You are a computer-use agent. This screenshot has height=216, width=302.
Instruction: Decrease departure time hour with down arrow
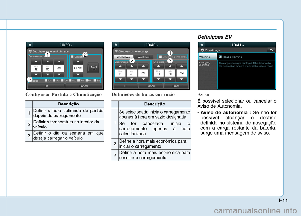pyautogui.click(x=36, y=74)
